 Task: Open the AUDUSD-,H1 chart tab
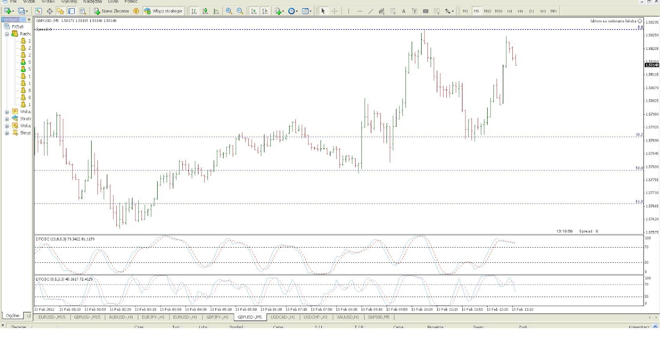point(121,317)
